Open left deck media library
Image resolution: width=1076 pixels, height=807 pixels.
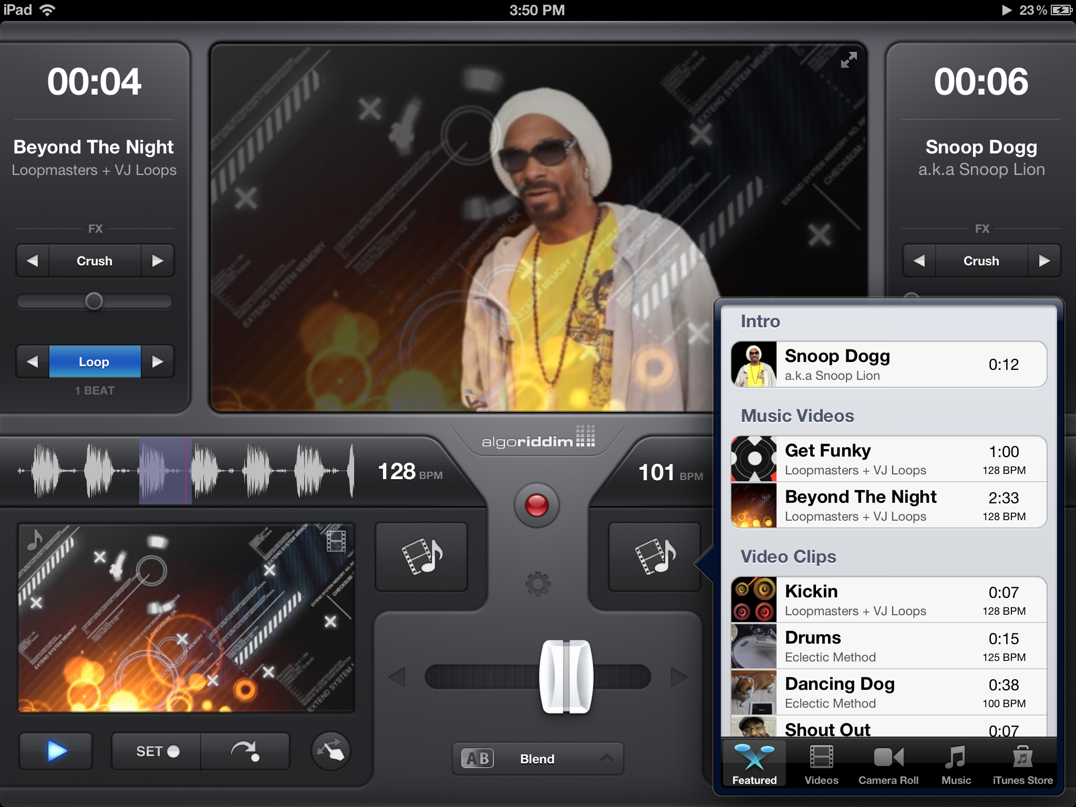pyautogui.click(x=421, y=556)
